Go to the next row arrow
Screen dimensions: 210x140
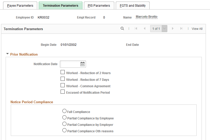click(173, 29)
